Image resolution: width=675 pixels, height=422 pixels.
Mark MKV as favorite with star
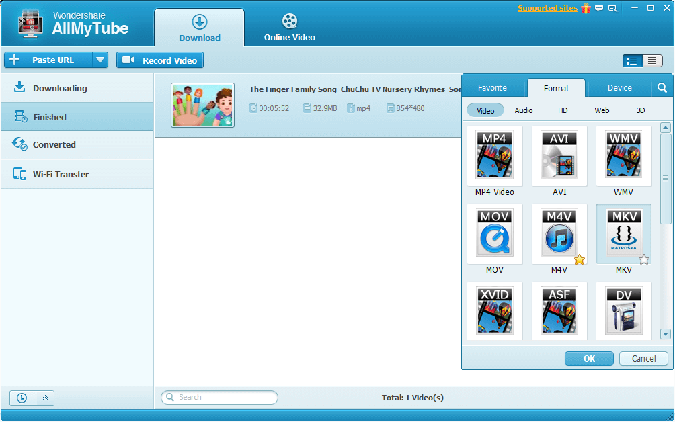point(644,259)
